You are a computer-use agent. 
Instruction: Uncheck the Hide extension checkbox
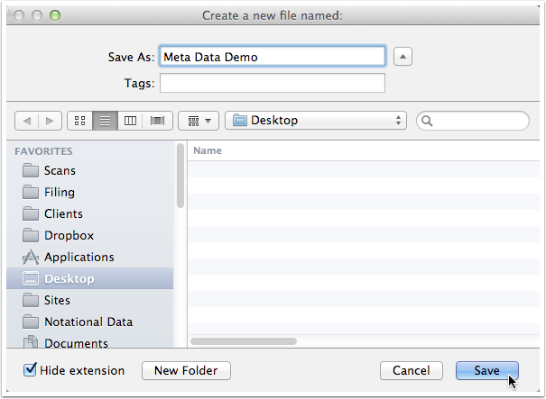pyautogui.click(x=30, y=370)
